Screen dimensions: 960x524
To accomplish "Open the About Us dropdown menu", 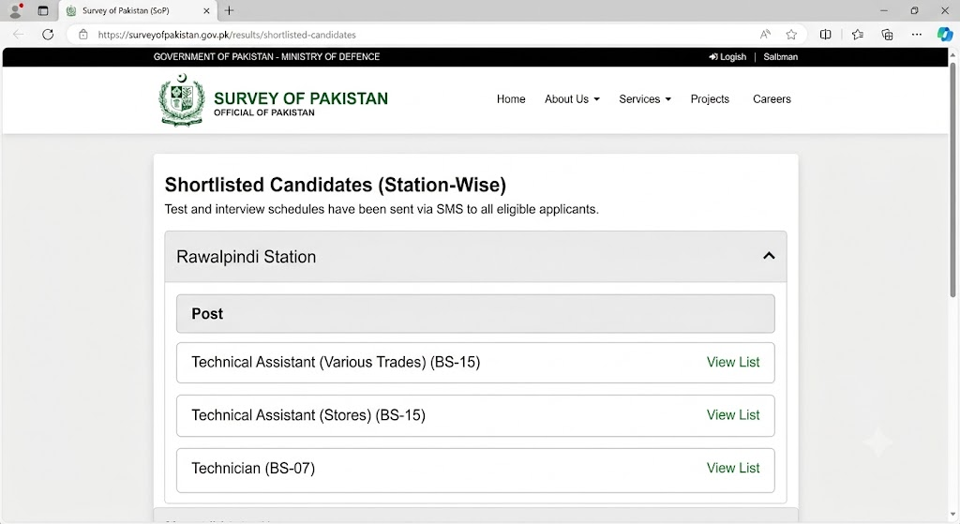I will coord(572,99).
